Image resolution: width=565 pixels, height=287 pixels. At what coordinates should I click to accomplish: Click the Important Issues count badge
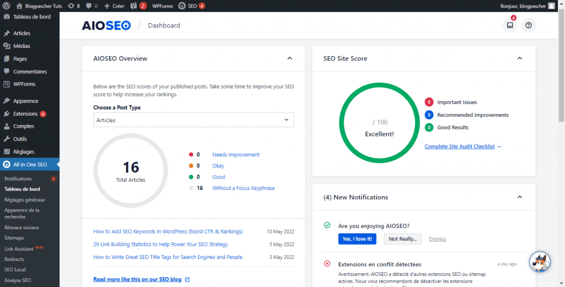[429, 102]
